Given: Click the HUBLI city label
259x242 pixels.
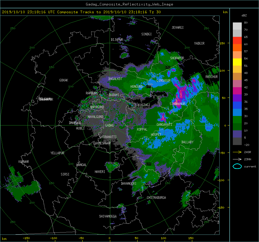Looking at the screenshot, I should click(80, 128).
